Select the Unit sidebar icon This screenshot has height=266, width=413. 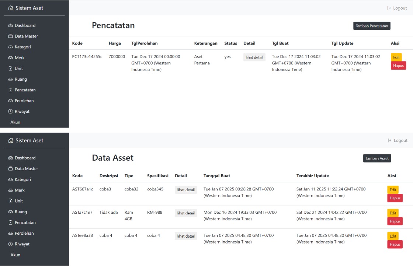pos(11,68)
